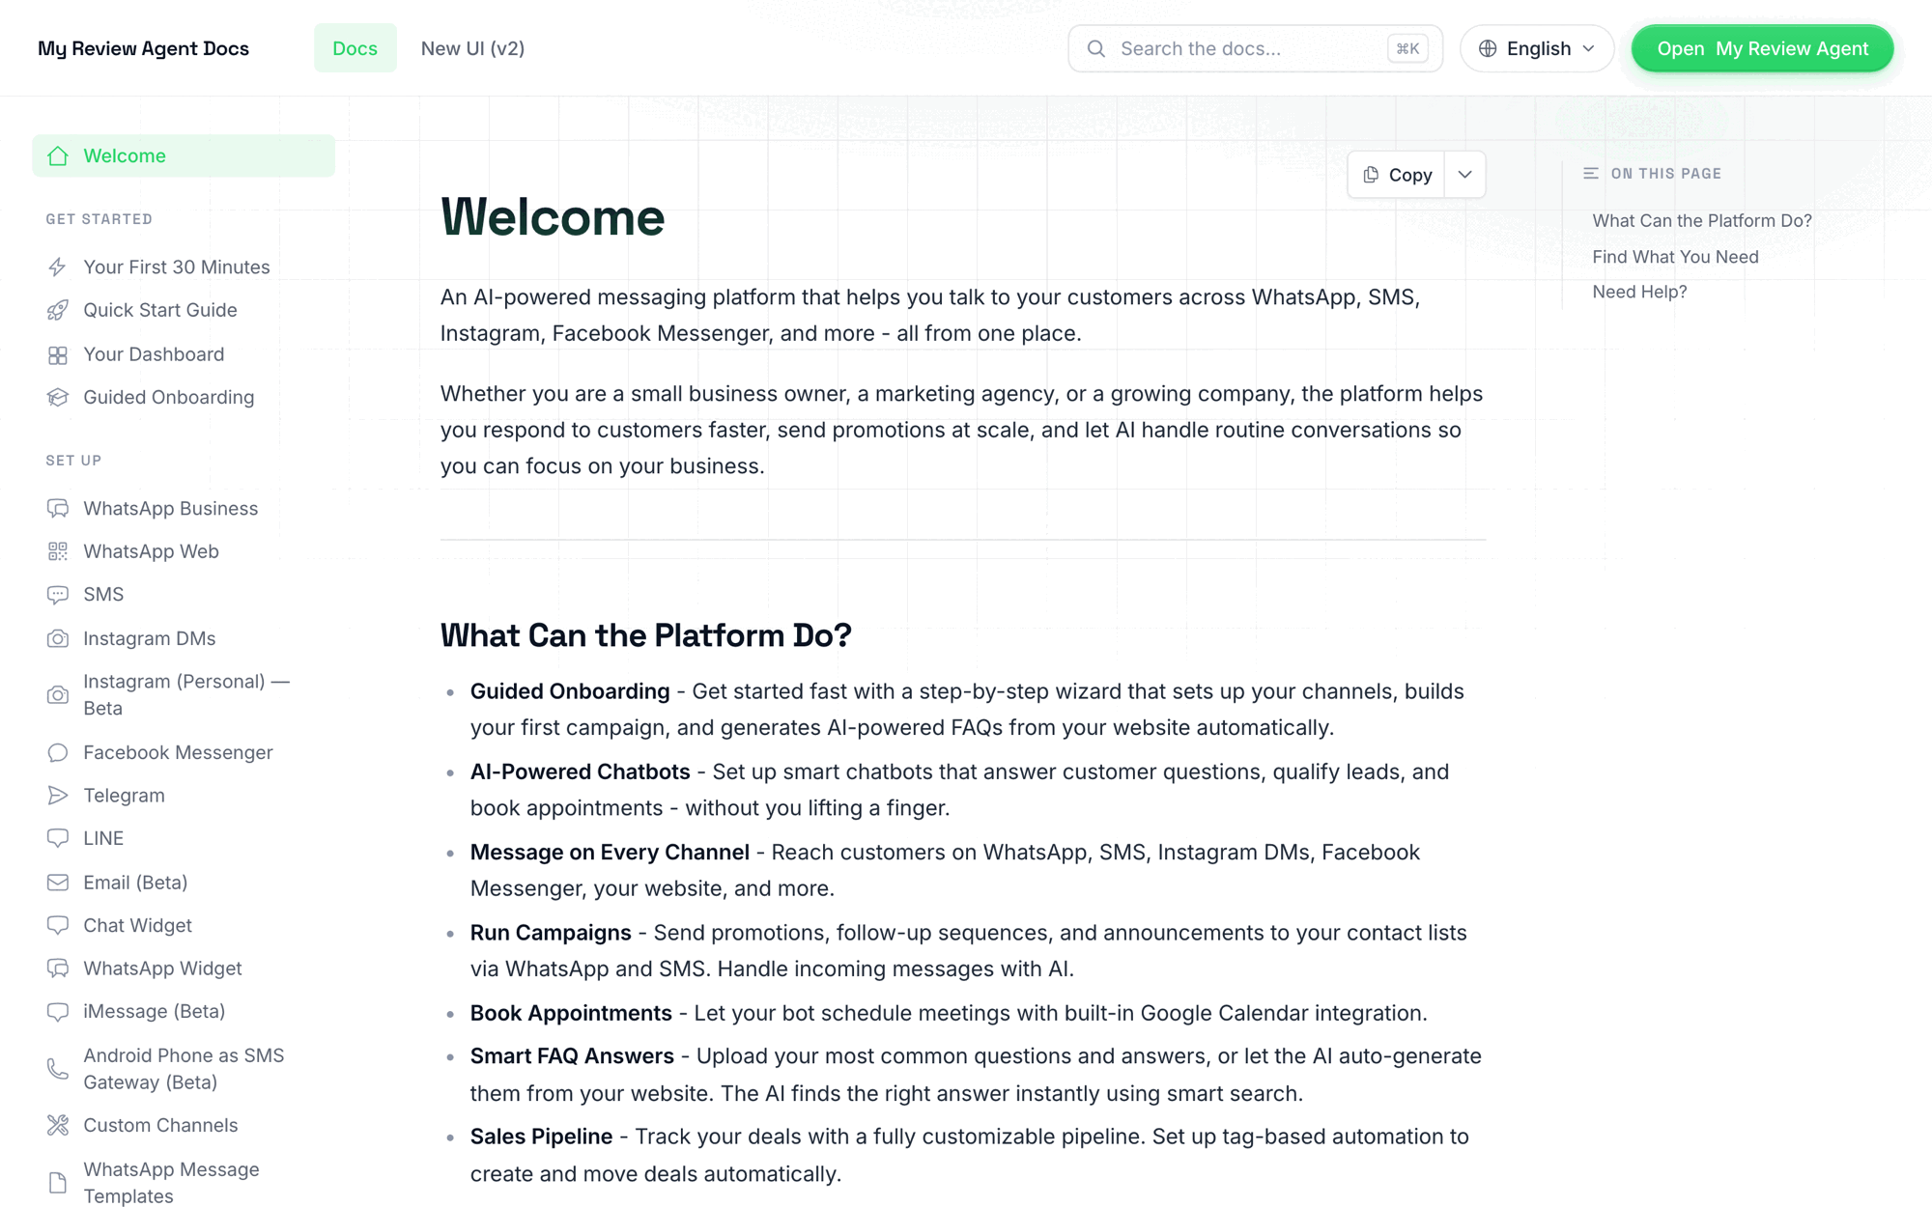The image size is (1932, 1207).
Task: Open the English language dropdown
Action: pos(1537,48)
